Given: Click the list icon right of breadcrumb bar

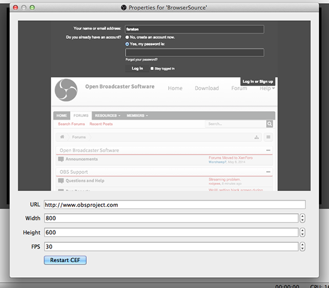Looking at the screenshot, I should (x=268, y=137).
